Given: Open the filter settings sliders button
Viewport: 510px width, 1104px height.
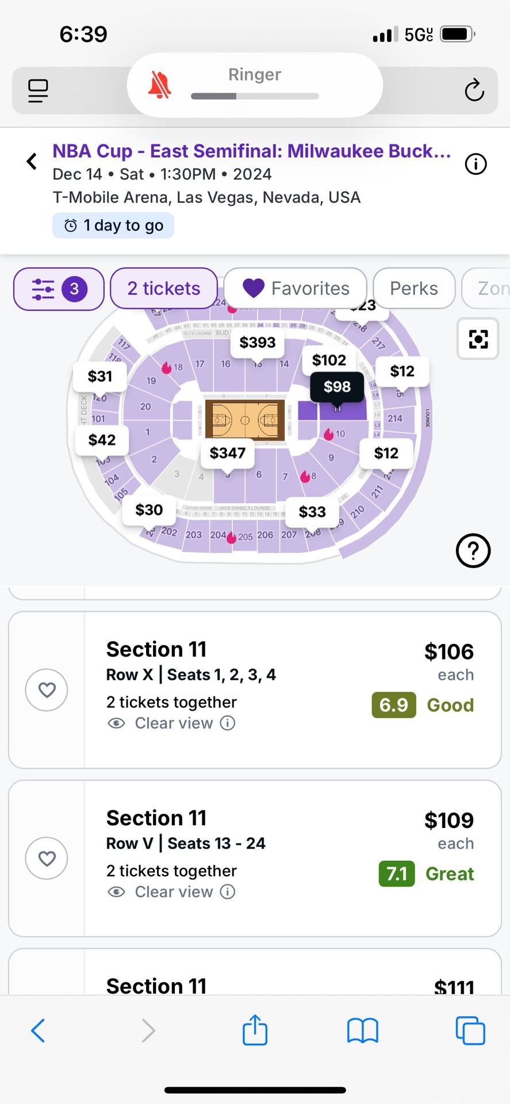Looking at the screenshot, I should pyautogui.click(x=58, y=289).
